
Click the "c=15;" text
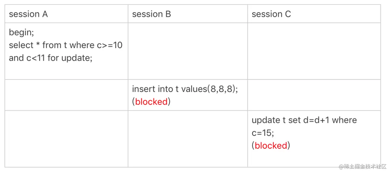pyautogui.click(x=263, y=133)
